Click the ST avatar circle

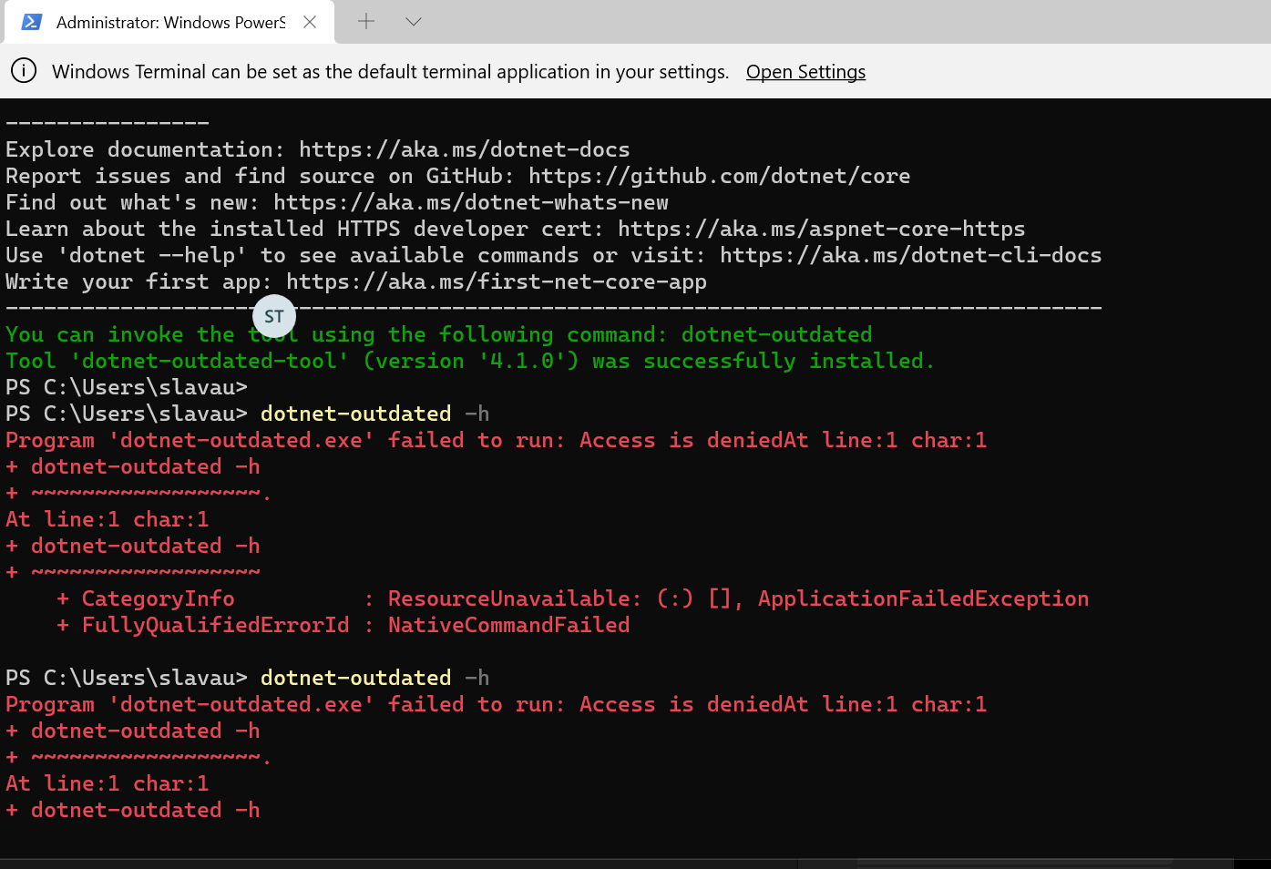tap(274, 316)
